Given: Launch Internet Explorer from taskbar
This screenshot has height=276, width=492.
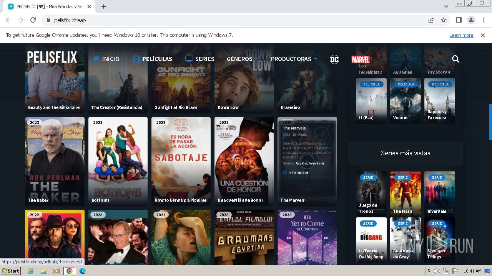Looking at the screenshot, I should (x=31, y=271).
